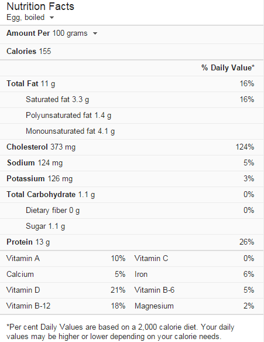Select the Magnesium label
Screen dimensions: 264x342
pyautogui.click(x=154, y=306)
